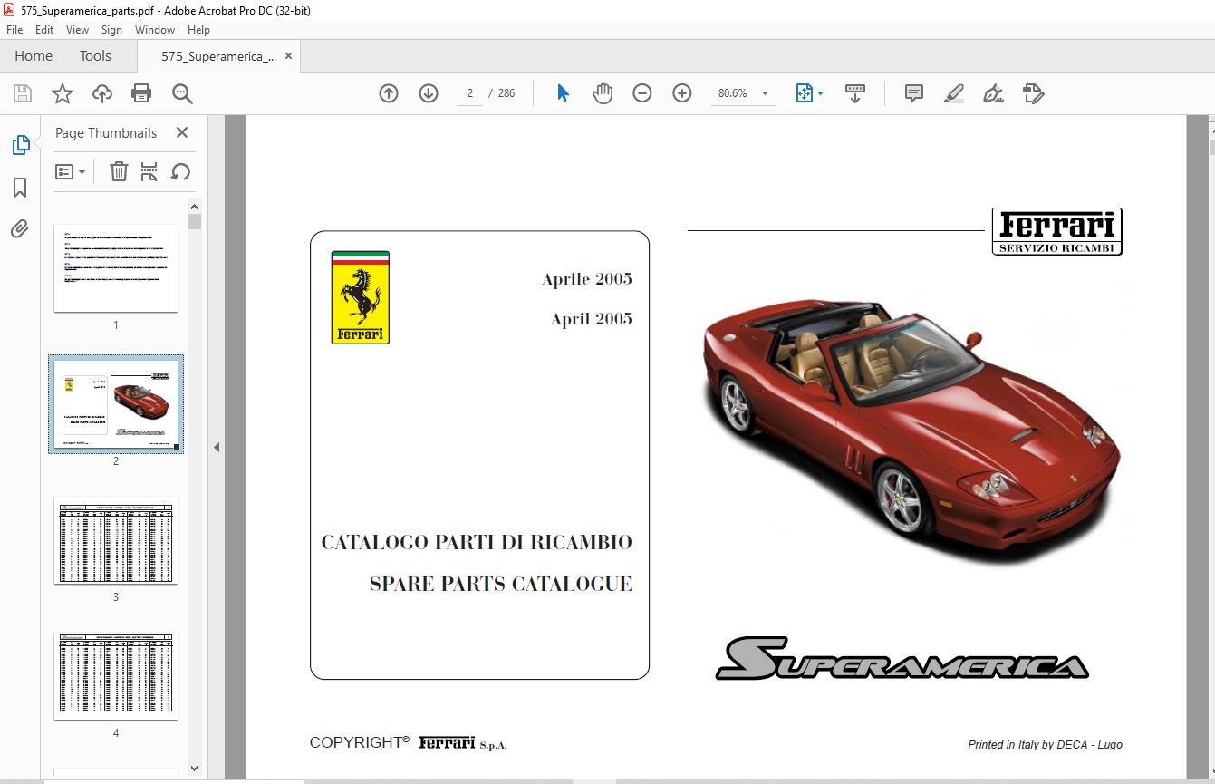Open the Sign document tool
This screenshot has height=784, width=1215.
coord(993,93)
